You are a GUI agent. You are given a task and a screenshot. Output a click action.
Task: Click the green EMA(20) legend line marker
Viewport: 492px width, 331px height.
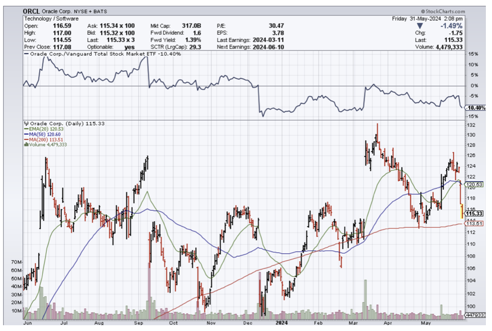tap(26, 129)
